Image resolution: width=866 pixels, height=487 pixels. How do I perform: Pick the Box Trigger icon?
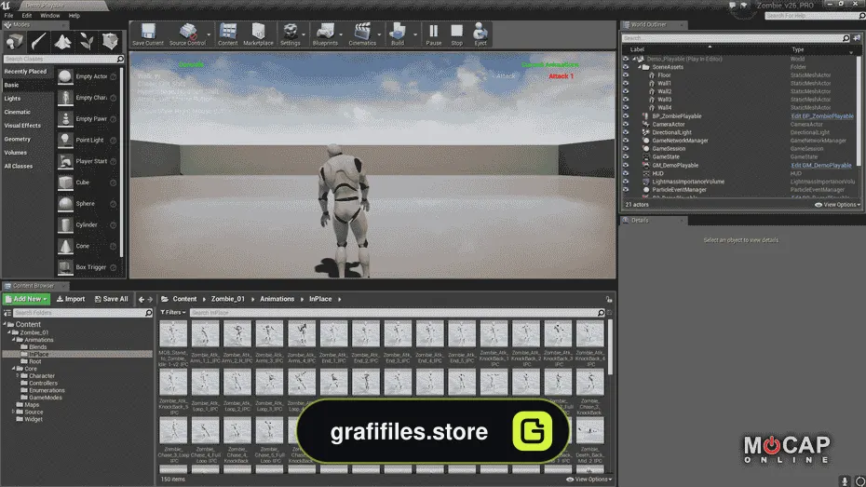click(65, 267)
